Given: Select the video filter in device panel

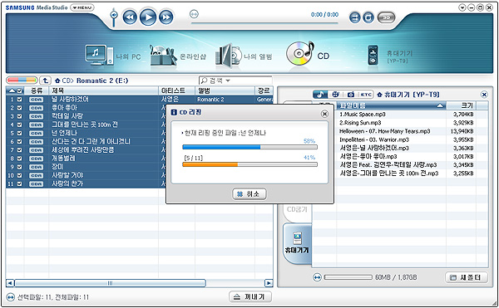Looking at the screenshot, I should pyautogui.click(x=335, y=95).
